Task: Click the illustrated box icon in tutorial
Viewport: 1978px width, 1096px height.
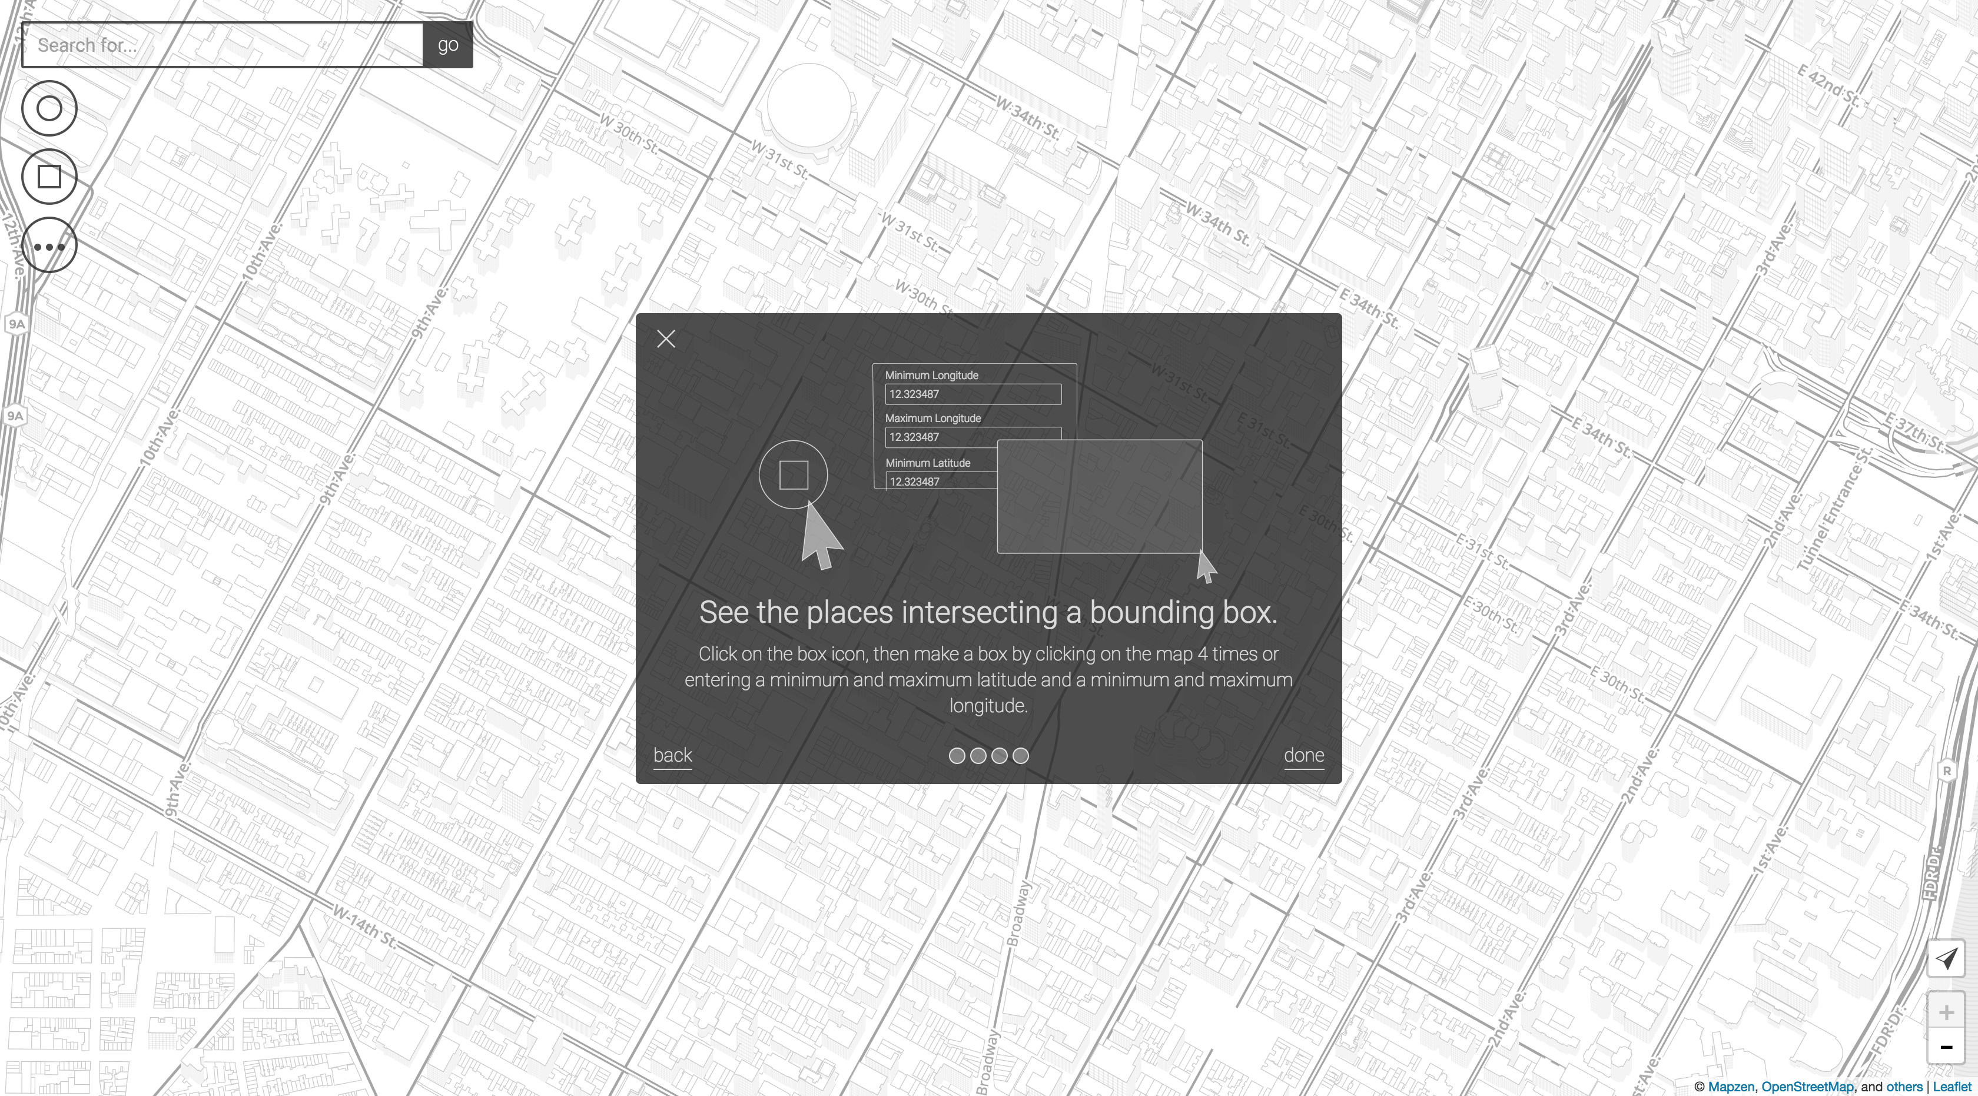Action: (793, 475)
